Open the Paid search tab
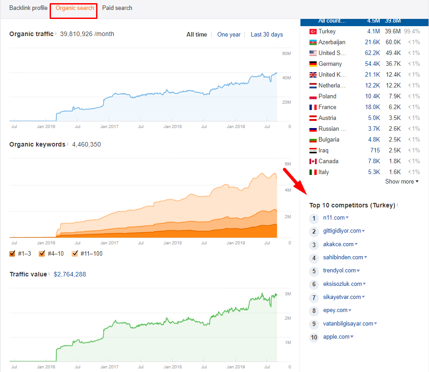The height and width of the screenshot is (372, 429). (x=117, y=8)
